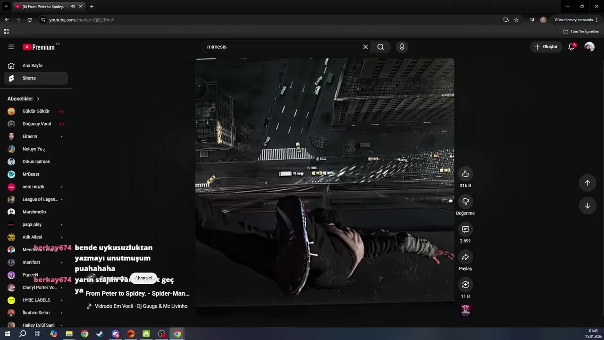Reload the YouTube page
604x340 pixels.
point(29,20)
